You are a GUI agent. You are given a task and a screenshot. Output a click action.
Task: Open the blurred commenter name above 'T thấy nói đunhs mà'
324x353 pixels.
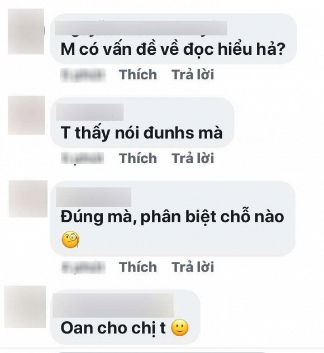pos(89,112)
